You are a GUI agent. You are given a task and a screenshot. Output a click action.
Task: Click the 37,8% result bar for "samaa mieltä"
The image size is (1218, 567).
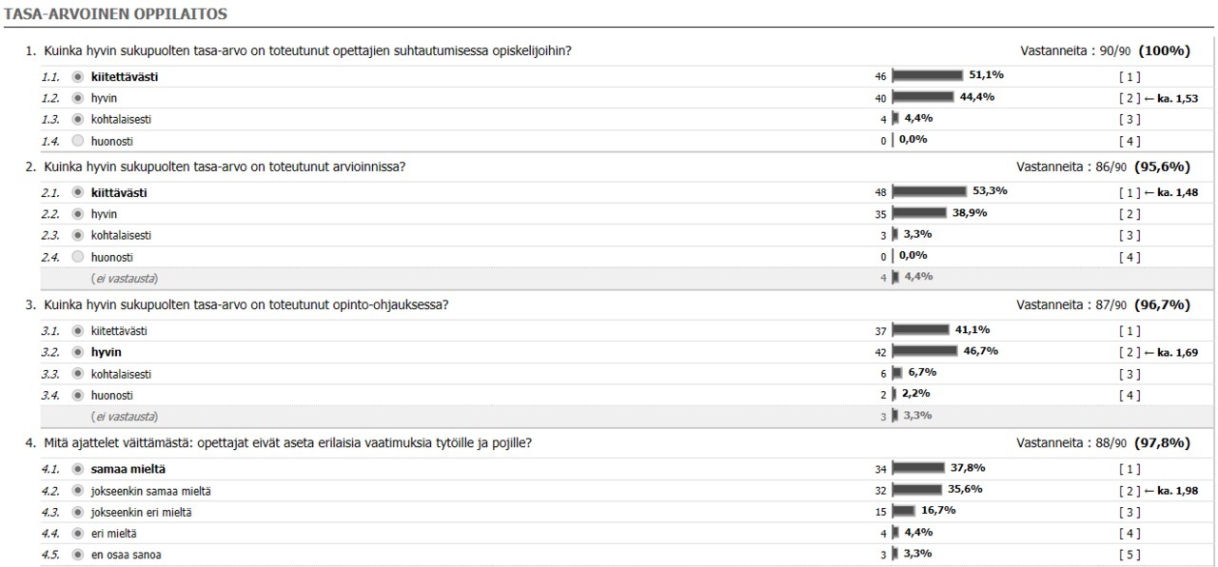coord(917,468)
